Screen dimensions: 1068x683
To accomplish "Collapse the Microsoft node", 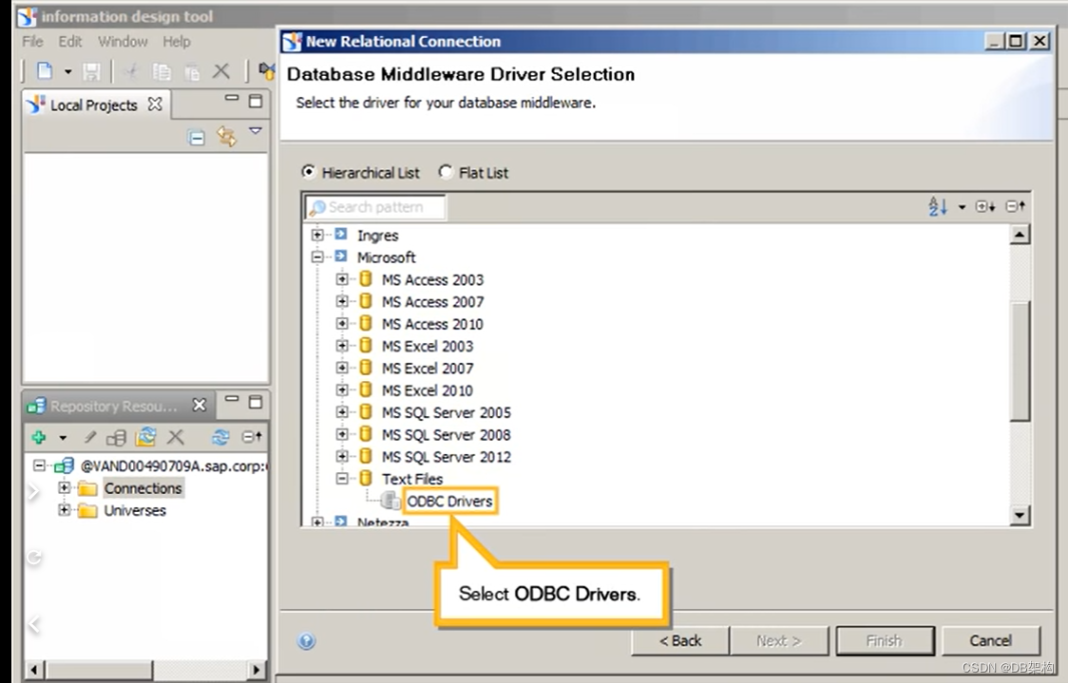I will [x=316, y=257].
